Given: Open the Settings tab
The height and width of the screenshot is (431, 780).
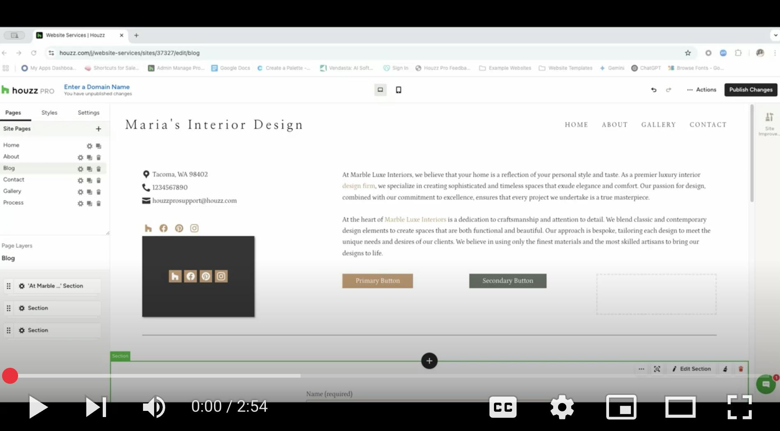Looking at the screenshot, I should tap(88, 113).
